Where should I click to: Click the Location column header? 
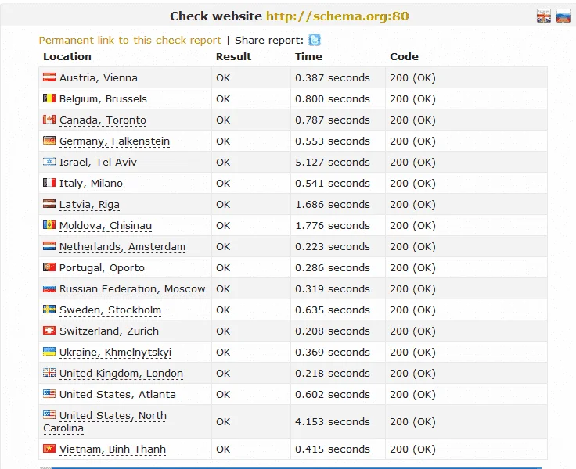click(67, 56)
